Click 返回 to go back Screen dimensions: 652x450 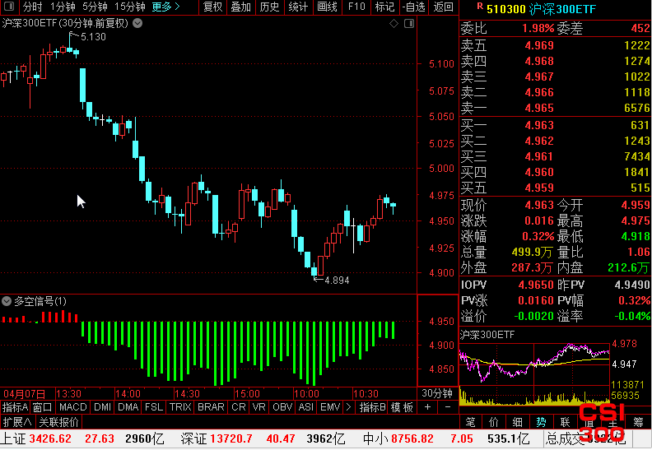coord(443,7)
